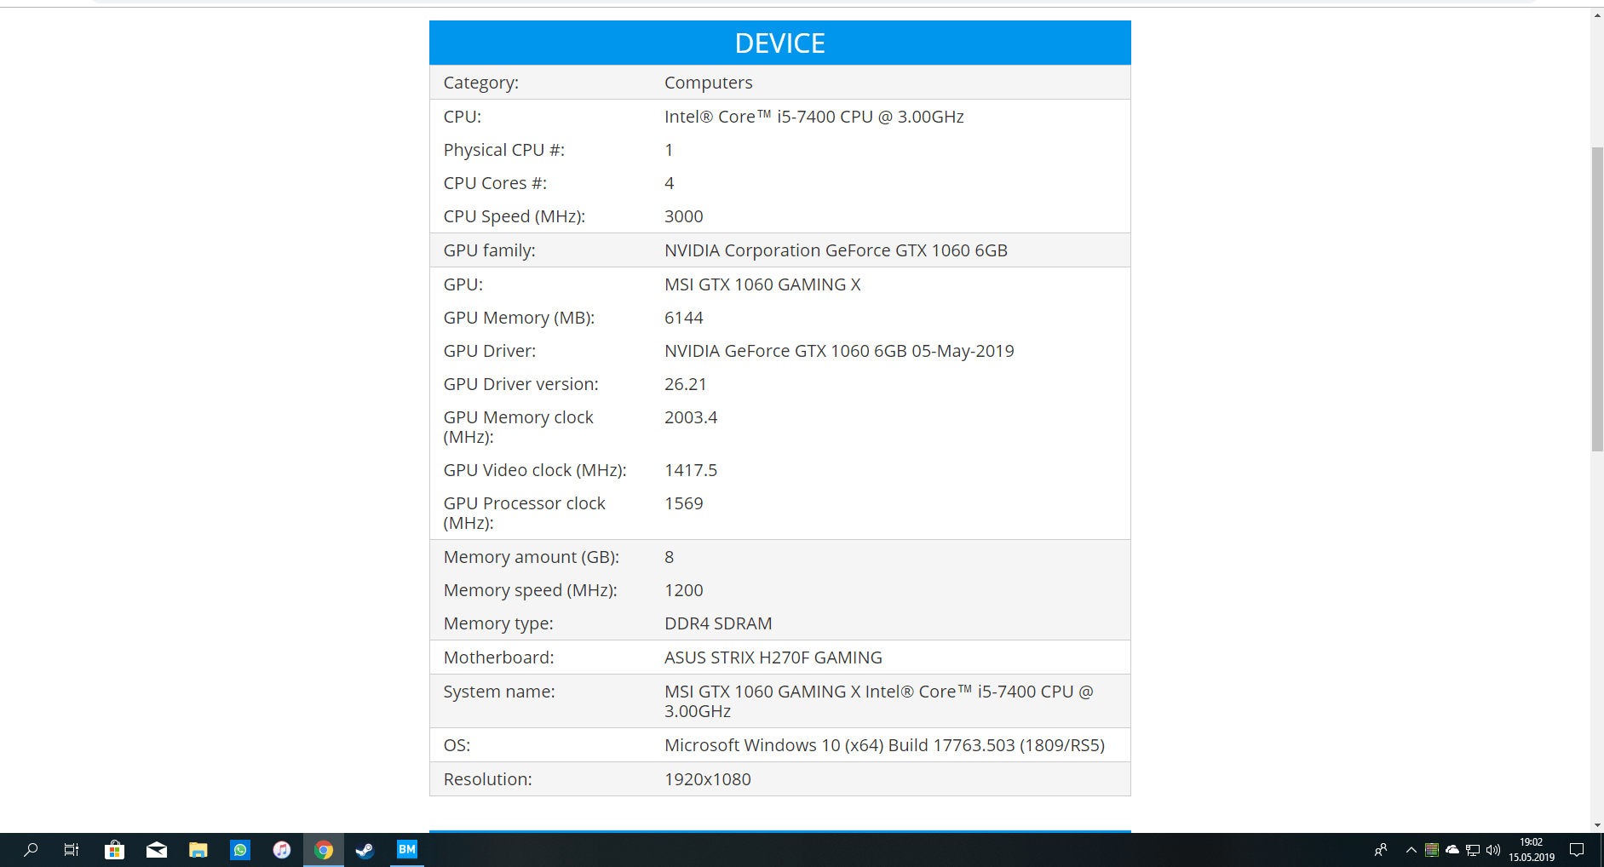The width and height of the screenshot is (1604, 867).
Task: Click the 'GPU family:' label
Action: click(490, 250)
